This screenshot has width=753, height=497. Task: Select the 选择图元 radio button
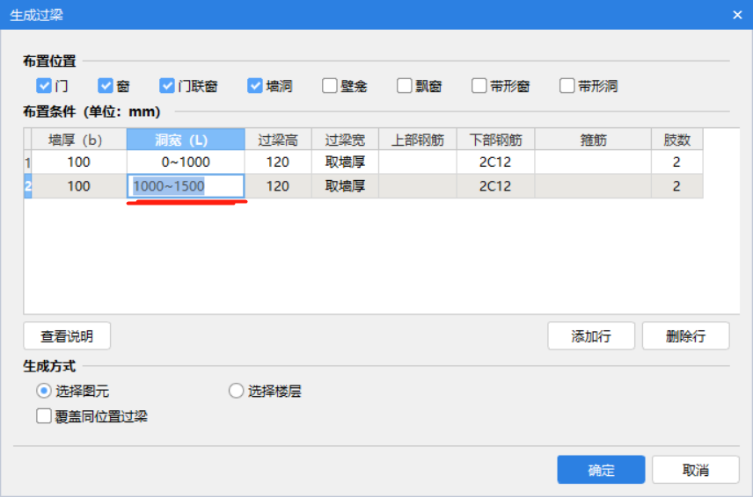(x=44, y=391)
